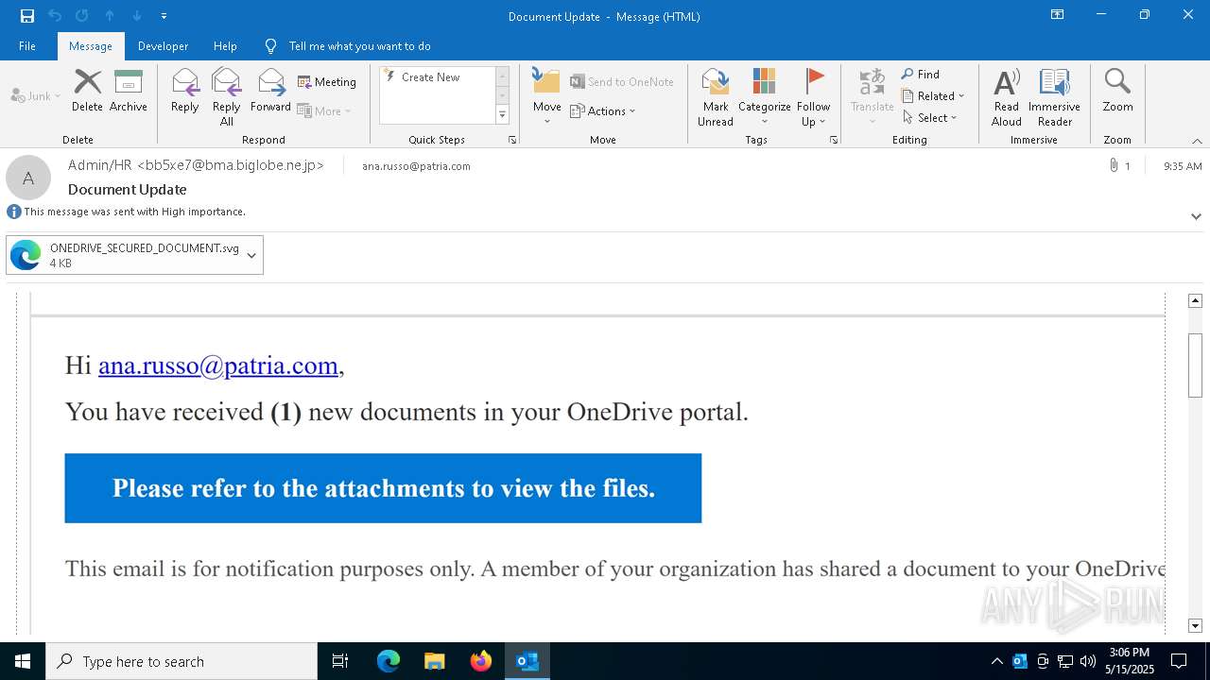Screen dimensions: 1210x680
Task: Launch Microsoft Edge from the taskbar
Action: (389, 661)
